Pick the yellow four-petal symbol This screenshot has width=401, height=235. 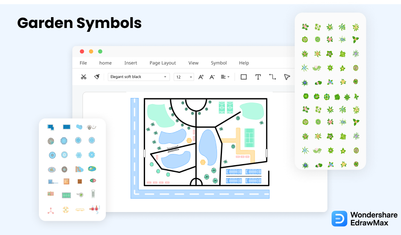(66, 210)
